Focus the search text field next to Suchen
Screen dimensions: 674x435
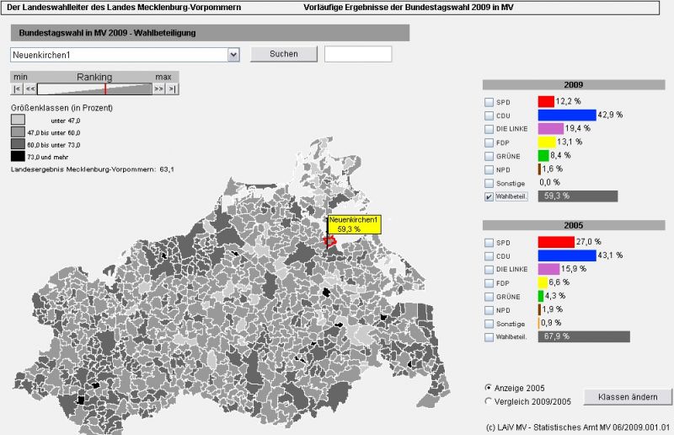[x=358, y=54]
